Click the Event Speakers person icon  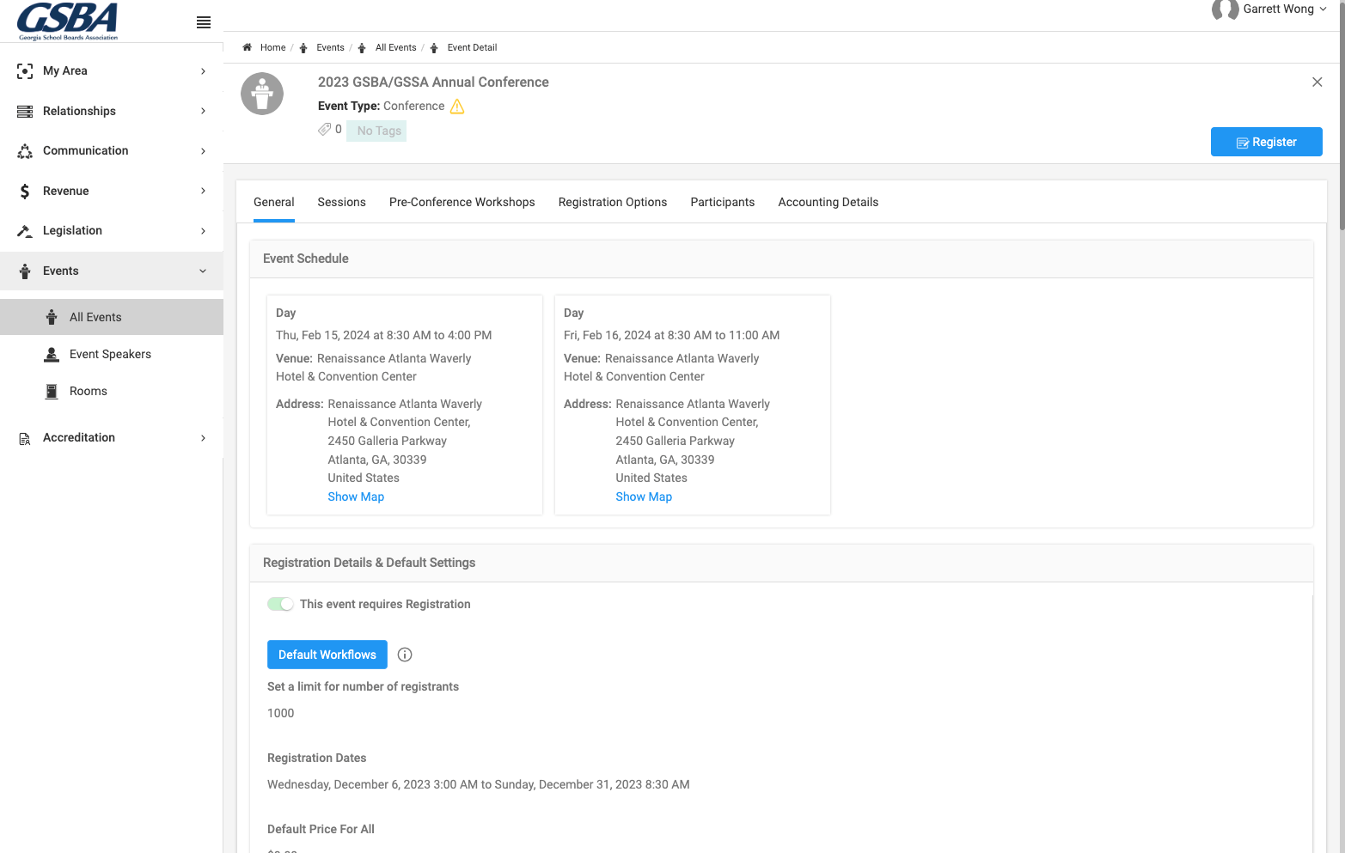(x=52, y=354)
